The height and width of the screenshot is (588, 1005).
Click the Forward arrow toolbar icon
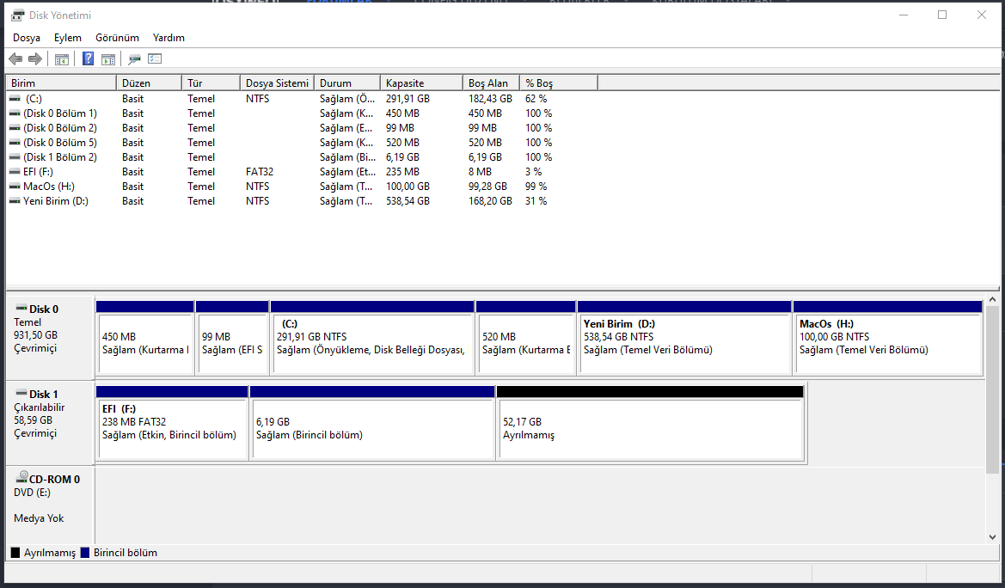[35, 59]
